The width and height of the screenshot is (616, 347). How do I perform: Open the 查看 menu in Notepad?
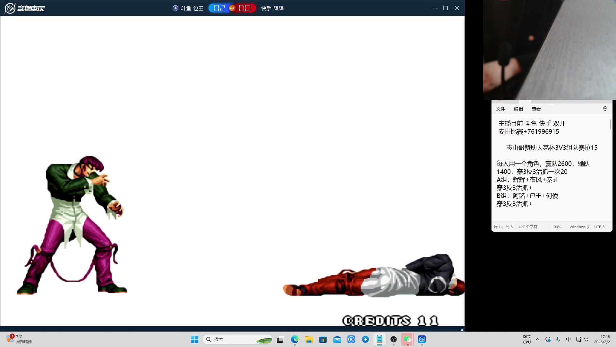536,109
